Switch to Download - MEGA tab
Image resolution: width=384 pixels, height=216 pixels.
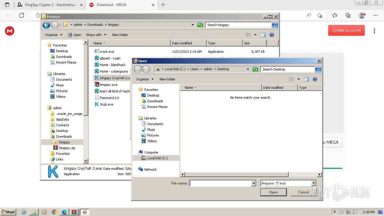[x=121, y=5]
